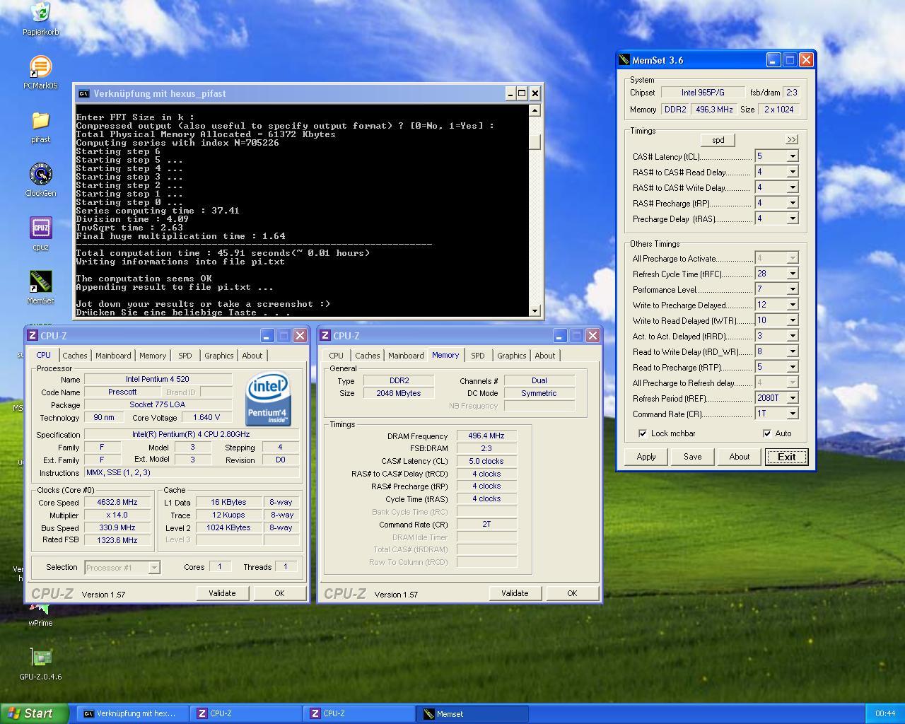Click the Bus Speed value 330.9 MHz
The image size is (905, 724).
pos(117,527)
